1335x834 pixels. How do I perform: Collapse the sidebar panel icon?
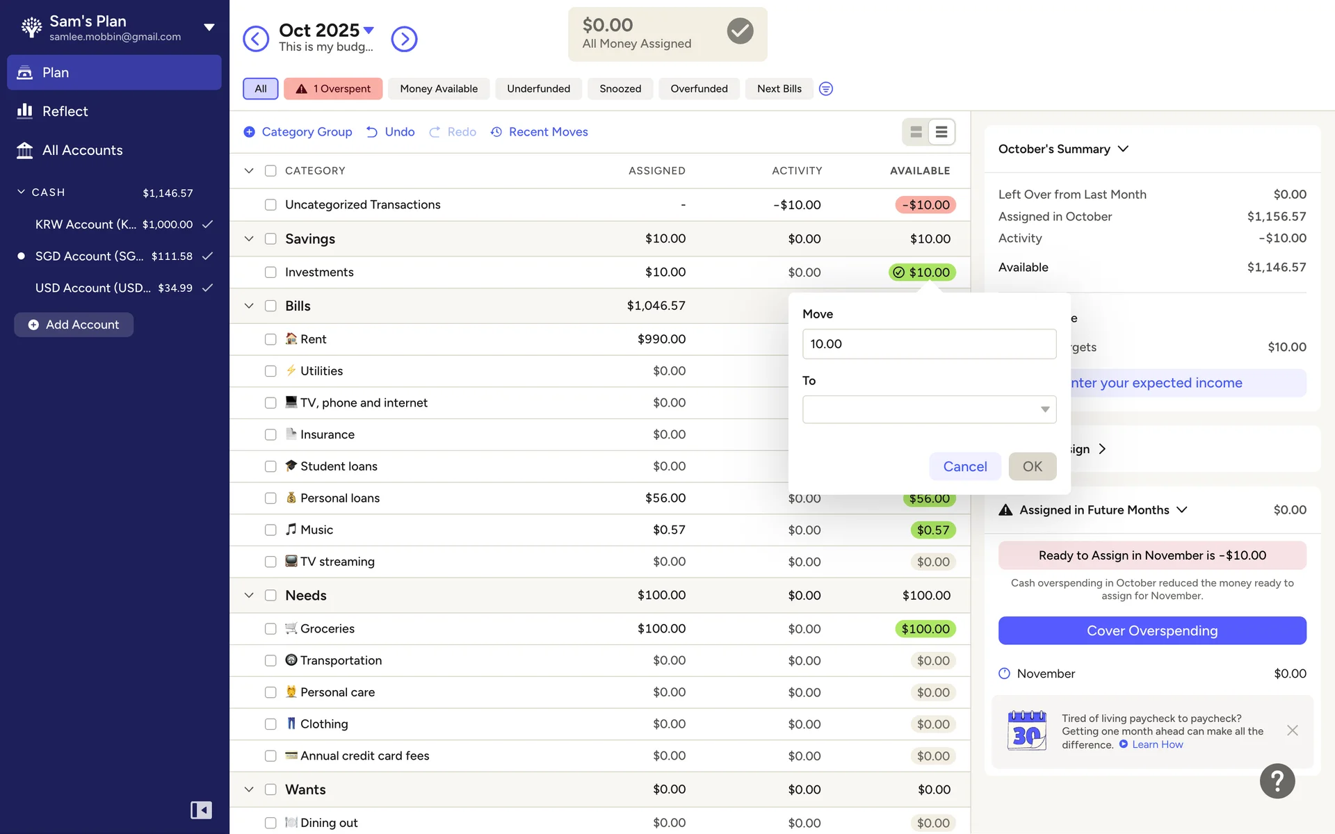201,810
